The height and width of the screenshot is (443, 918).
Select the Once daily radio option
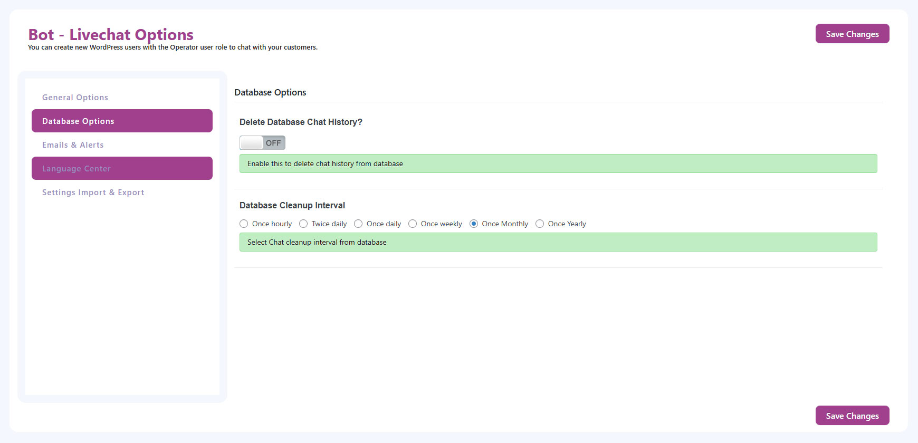(358, 224)
